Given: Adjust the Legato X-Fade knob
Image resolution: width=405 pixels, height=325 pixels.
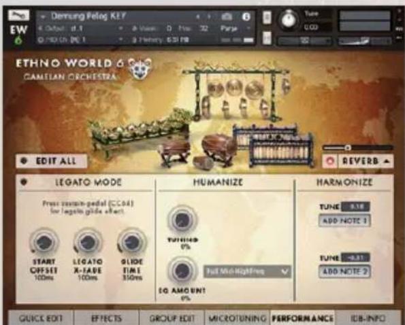Looking at the screenshot, I should [x=88, y=243].
